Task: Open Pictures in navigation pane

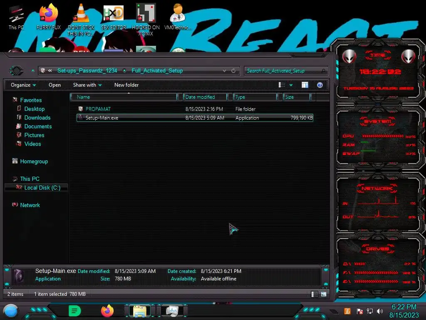Action: pyautogui.click(x=34, y=135)
